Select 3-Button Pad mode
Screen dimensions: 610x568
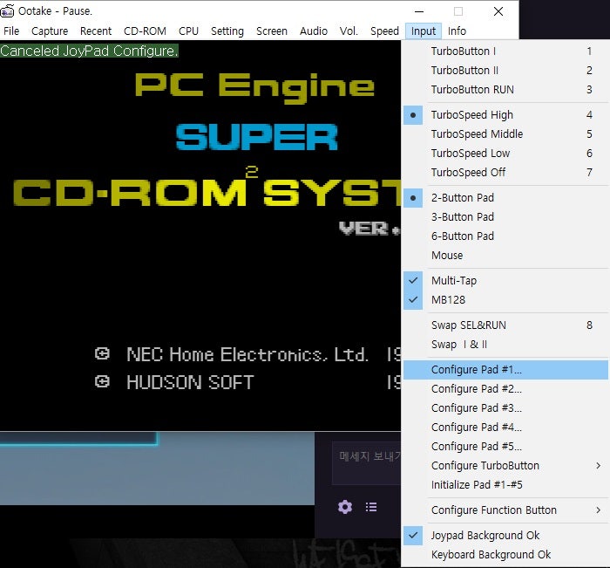coord(505,217)
